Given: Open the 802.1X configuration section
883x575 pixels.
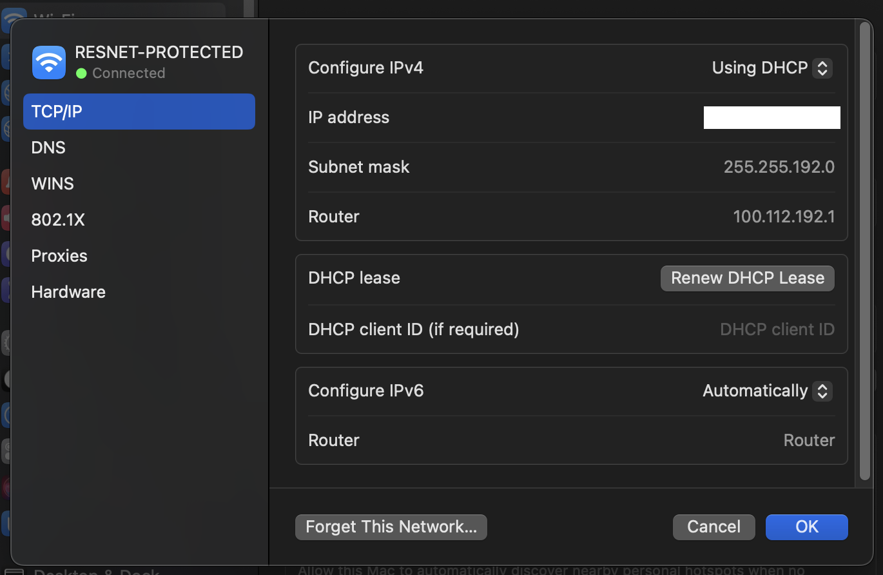Looking at the screenshot, I should click(x=58, y=219).
